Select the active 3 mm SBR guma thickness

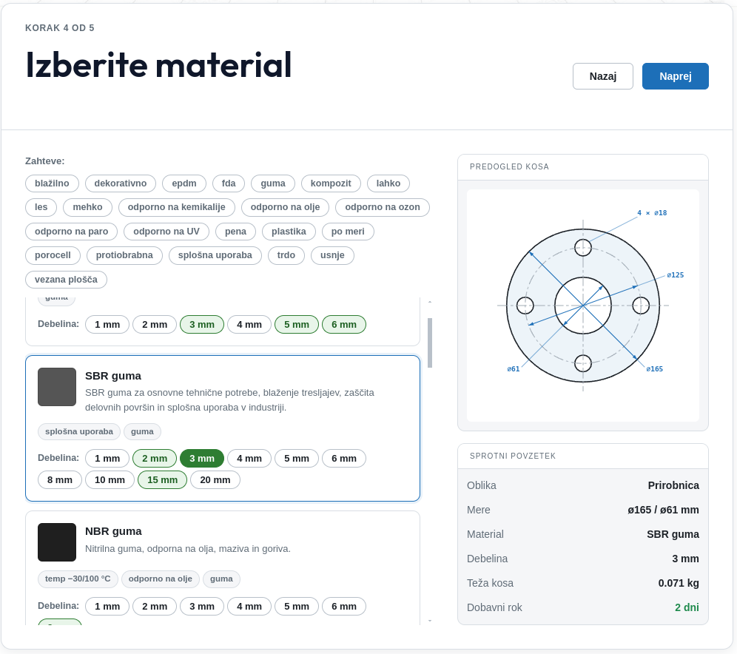pos(202,458)
